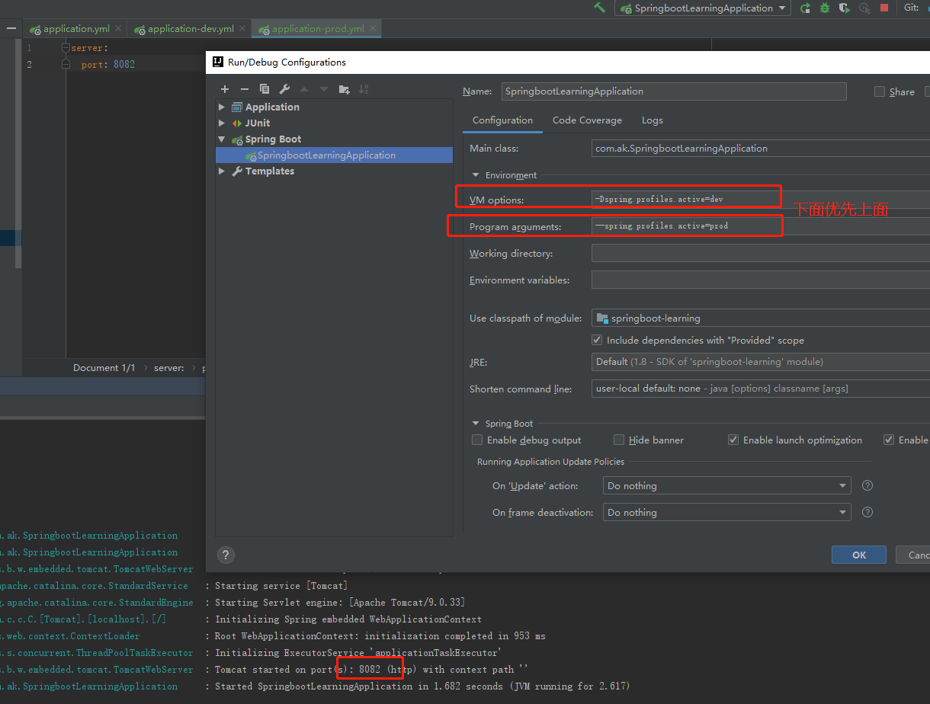Click 'Started SpringbootLearningApplication' log line
Image resolution: width=930 pixels, height=704 pixels.
422,686
